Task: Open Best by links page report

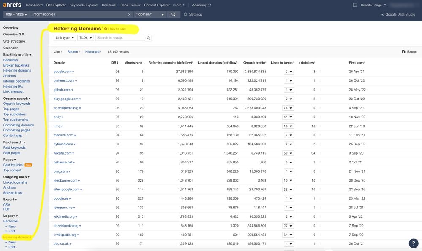Action: tap(13, 165)
